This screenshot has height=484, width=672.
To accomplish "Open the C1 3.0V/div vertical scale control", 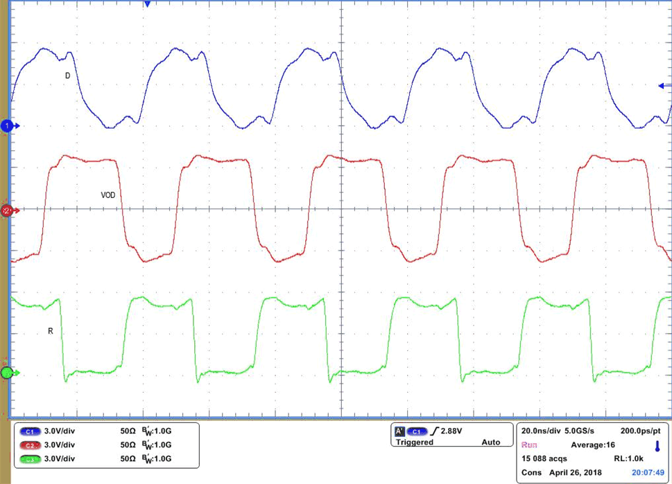I will (59, 431).
